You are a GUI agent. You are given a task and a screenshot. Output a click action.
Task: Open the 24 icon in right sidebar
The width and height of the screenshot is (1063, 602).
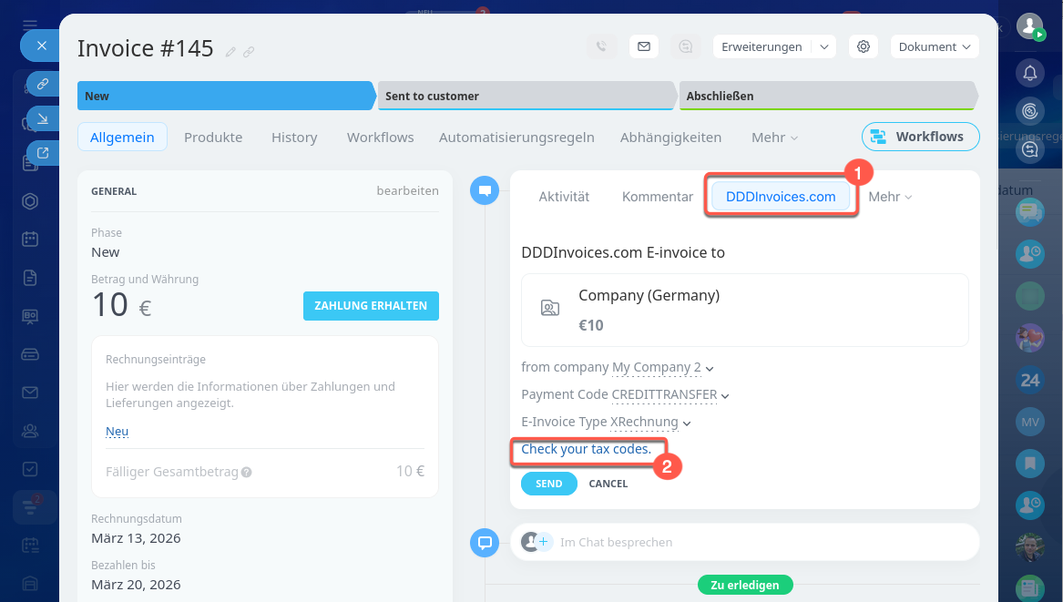(x=1030, y=381)
